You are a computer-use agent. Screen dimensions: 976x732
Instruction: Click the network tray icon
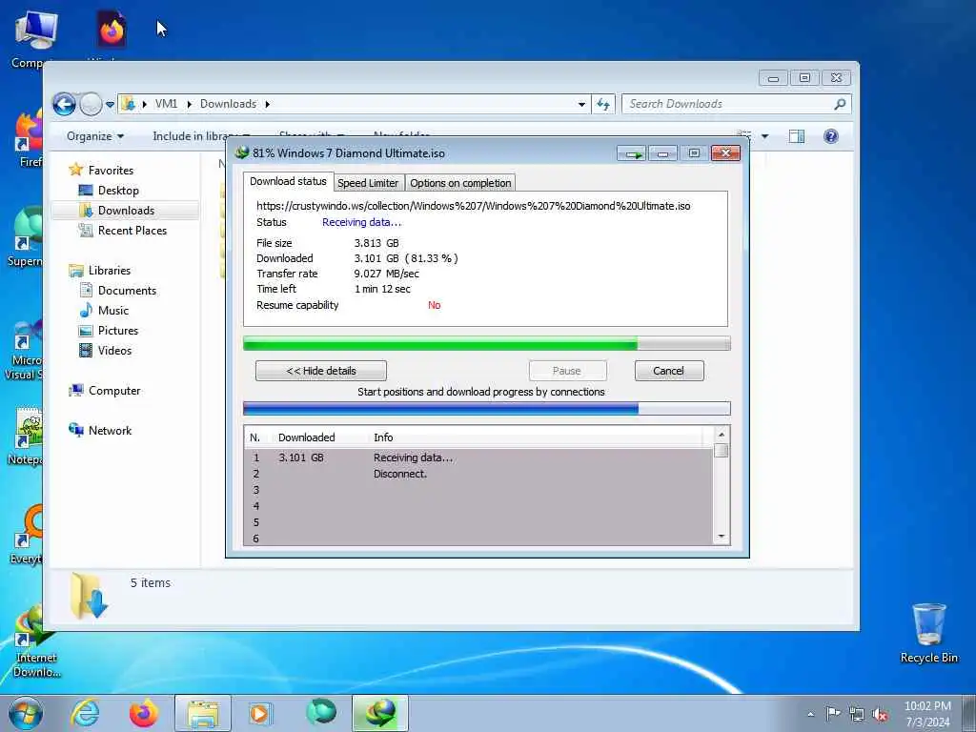point(857,715)
